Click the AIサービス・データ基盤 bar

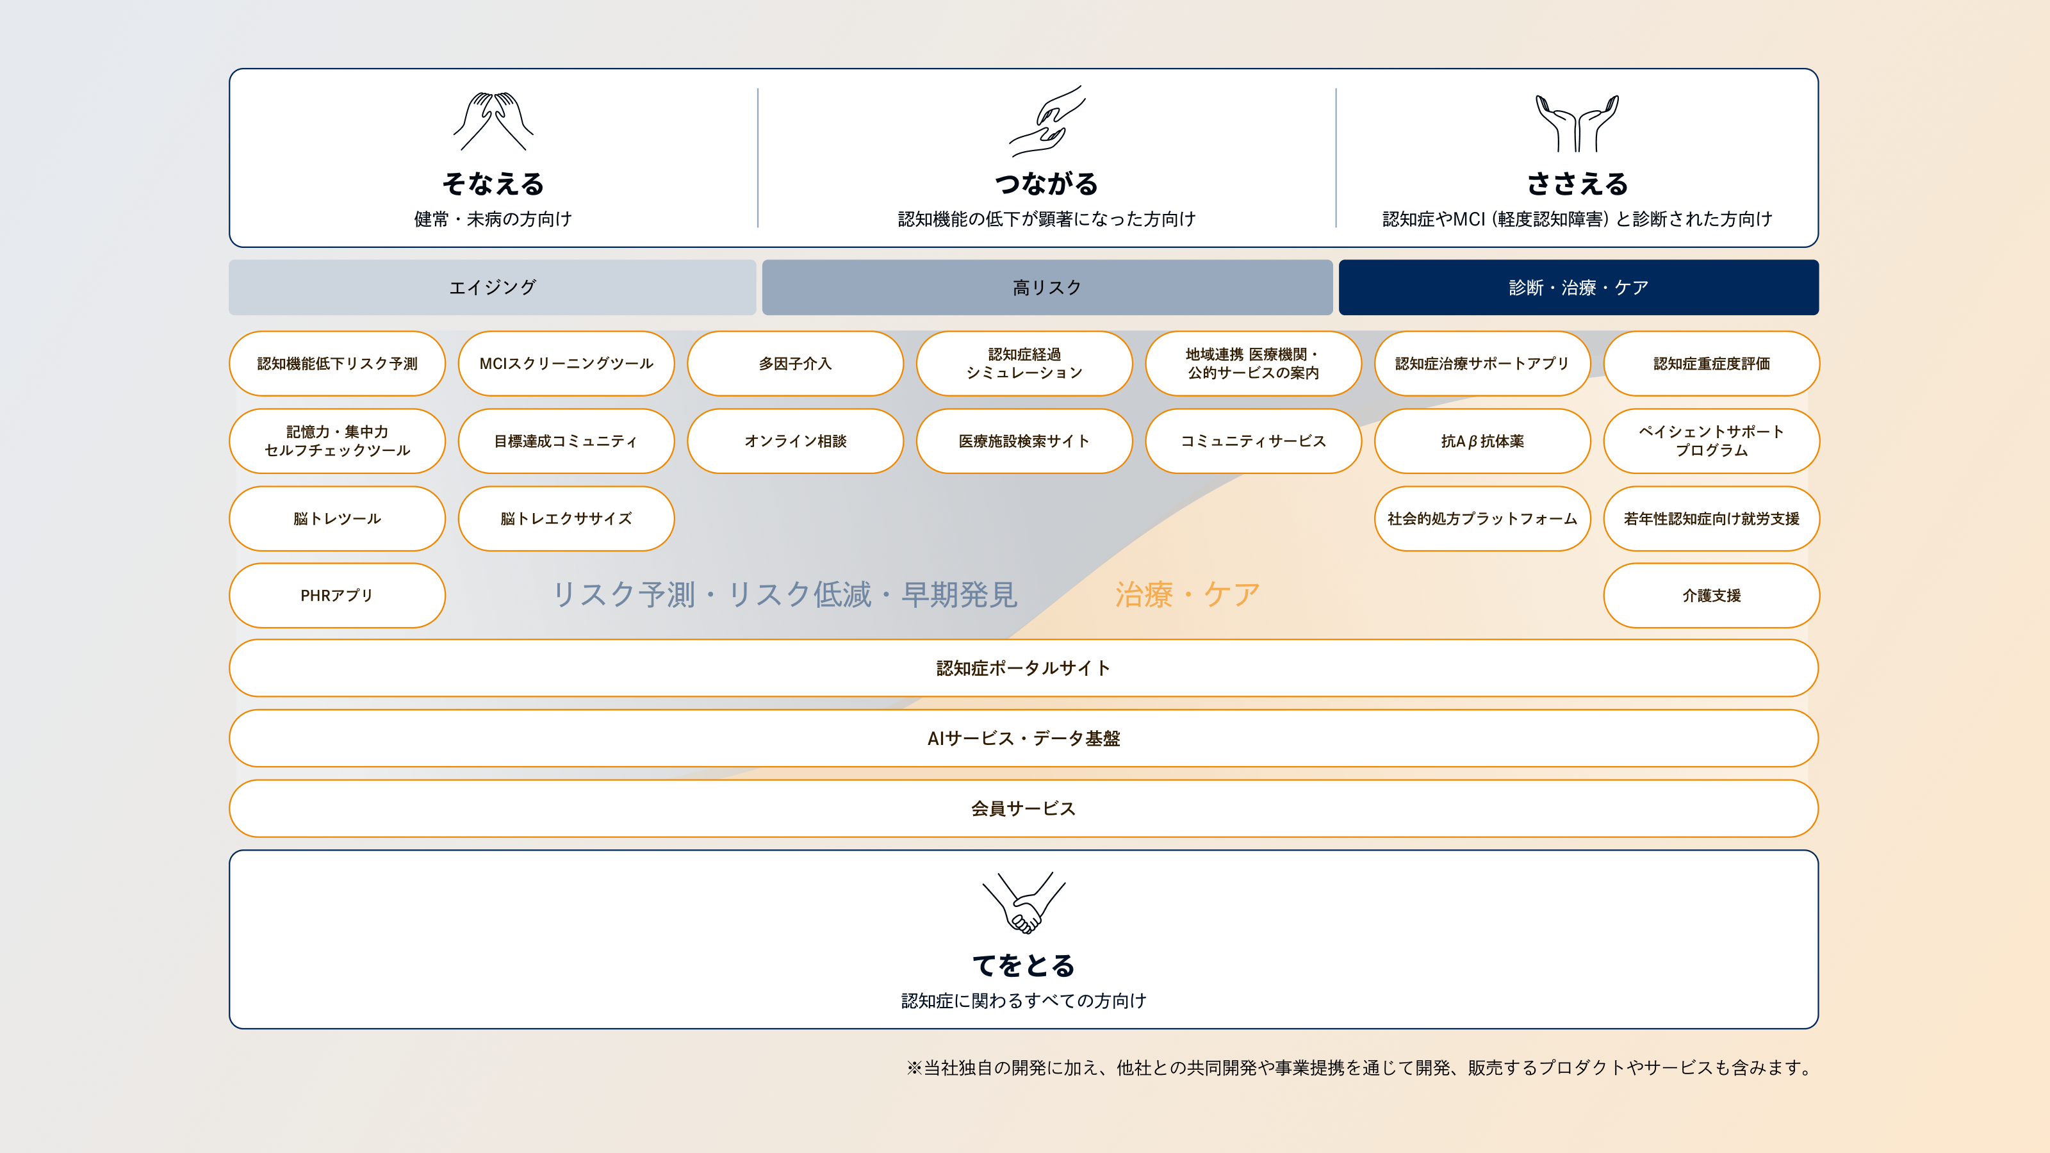[1024, 739]
